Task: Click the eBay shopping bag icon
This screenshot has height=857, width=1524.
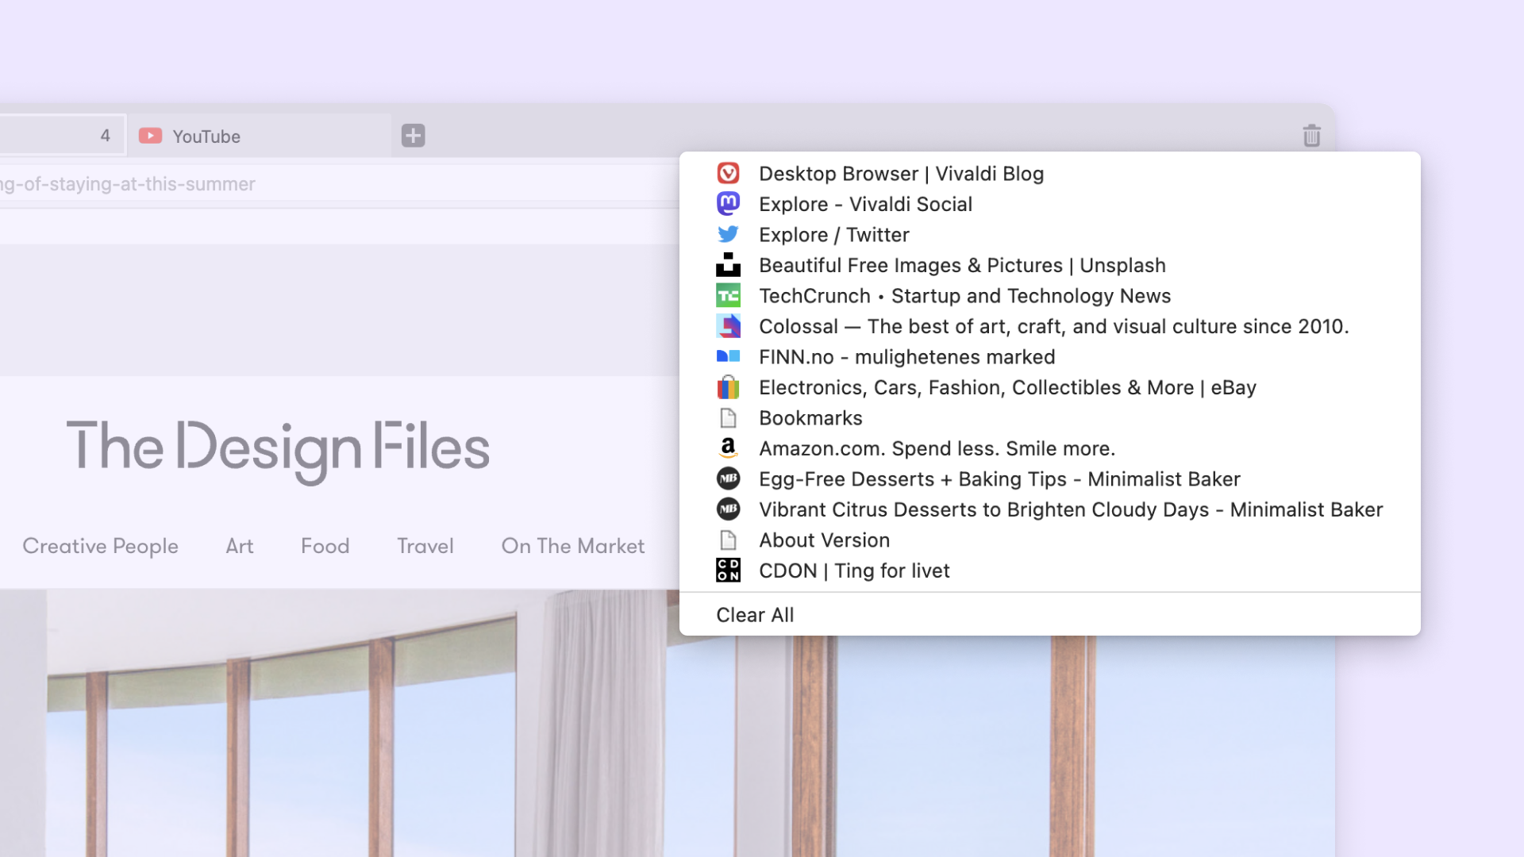Action: point(728,387)
